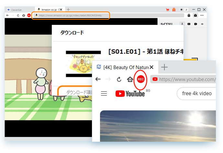Click the youtube.com address bar

[x=184, y=79]
